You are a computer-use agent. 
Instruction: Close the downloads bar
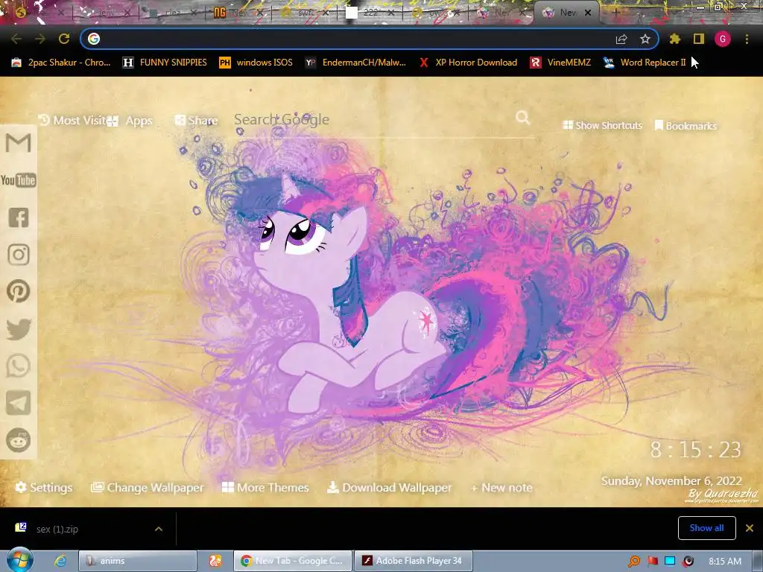pyautogui.click(x=750, y=528)
